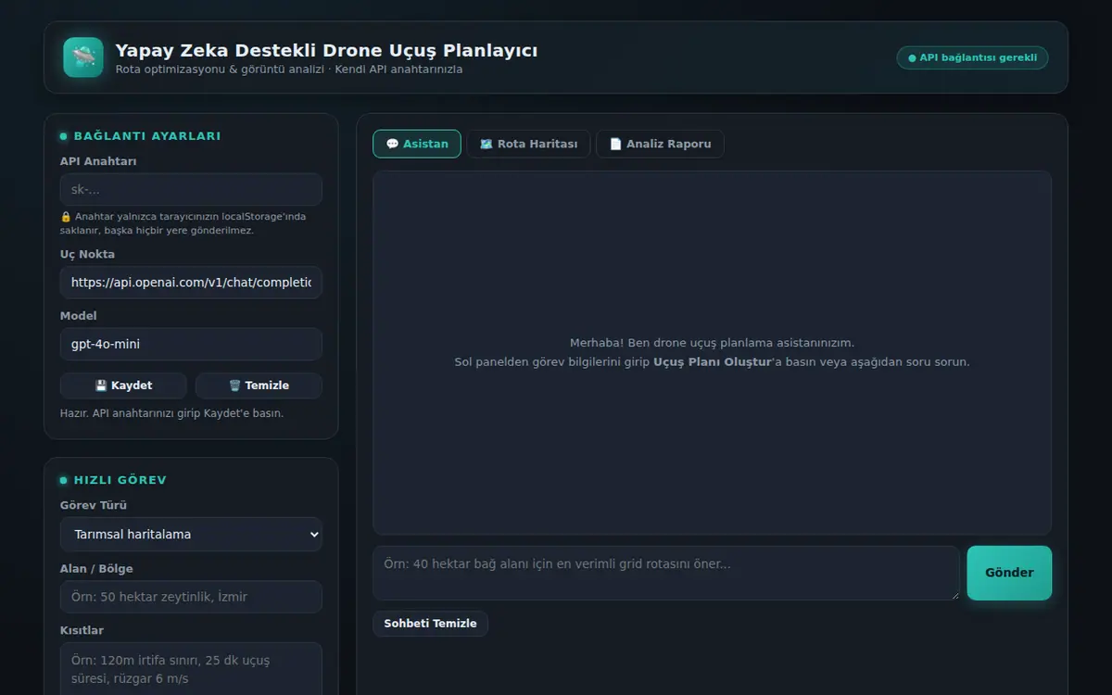
Task: Focus the API Anahtarı input field
Action: (x=191, y=190)
